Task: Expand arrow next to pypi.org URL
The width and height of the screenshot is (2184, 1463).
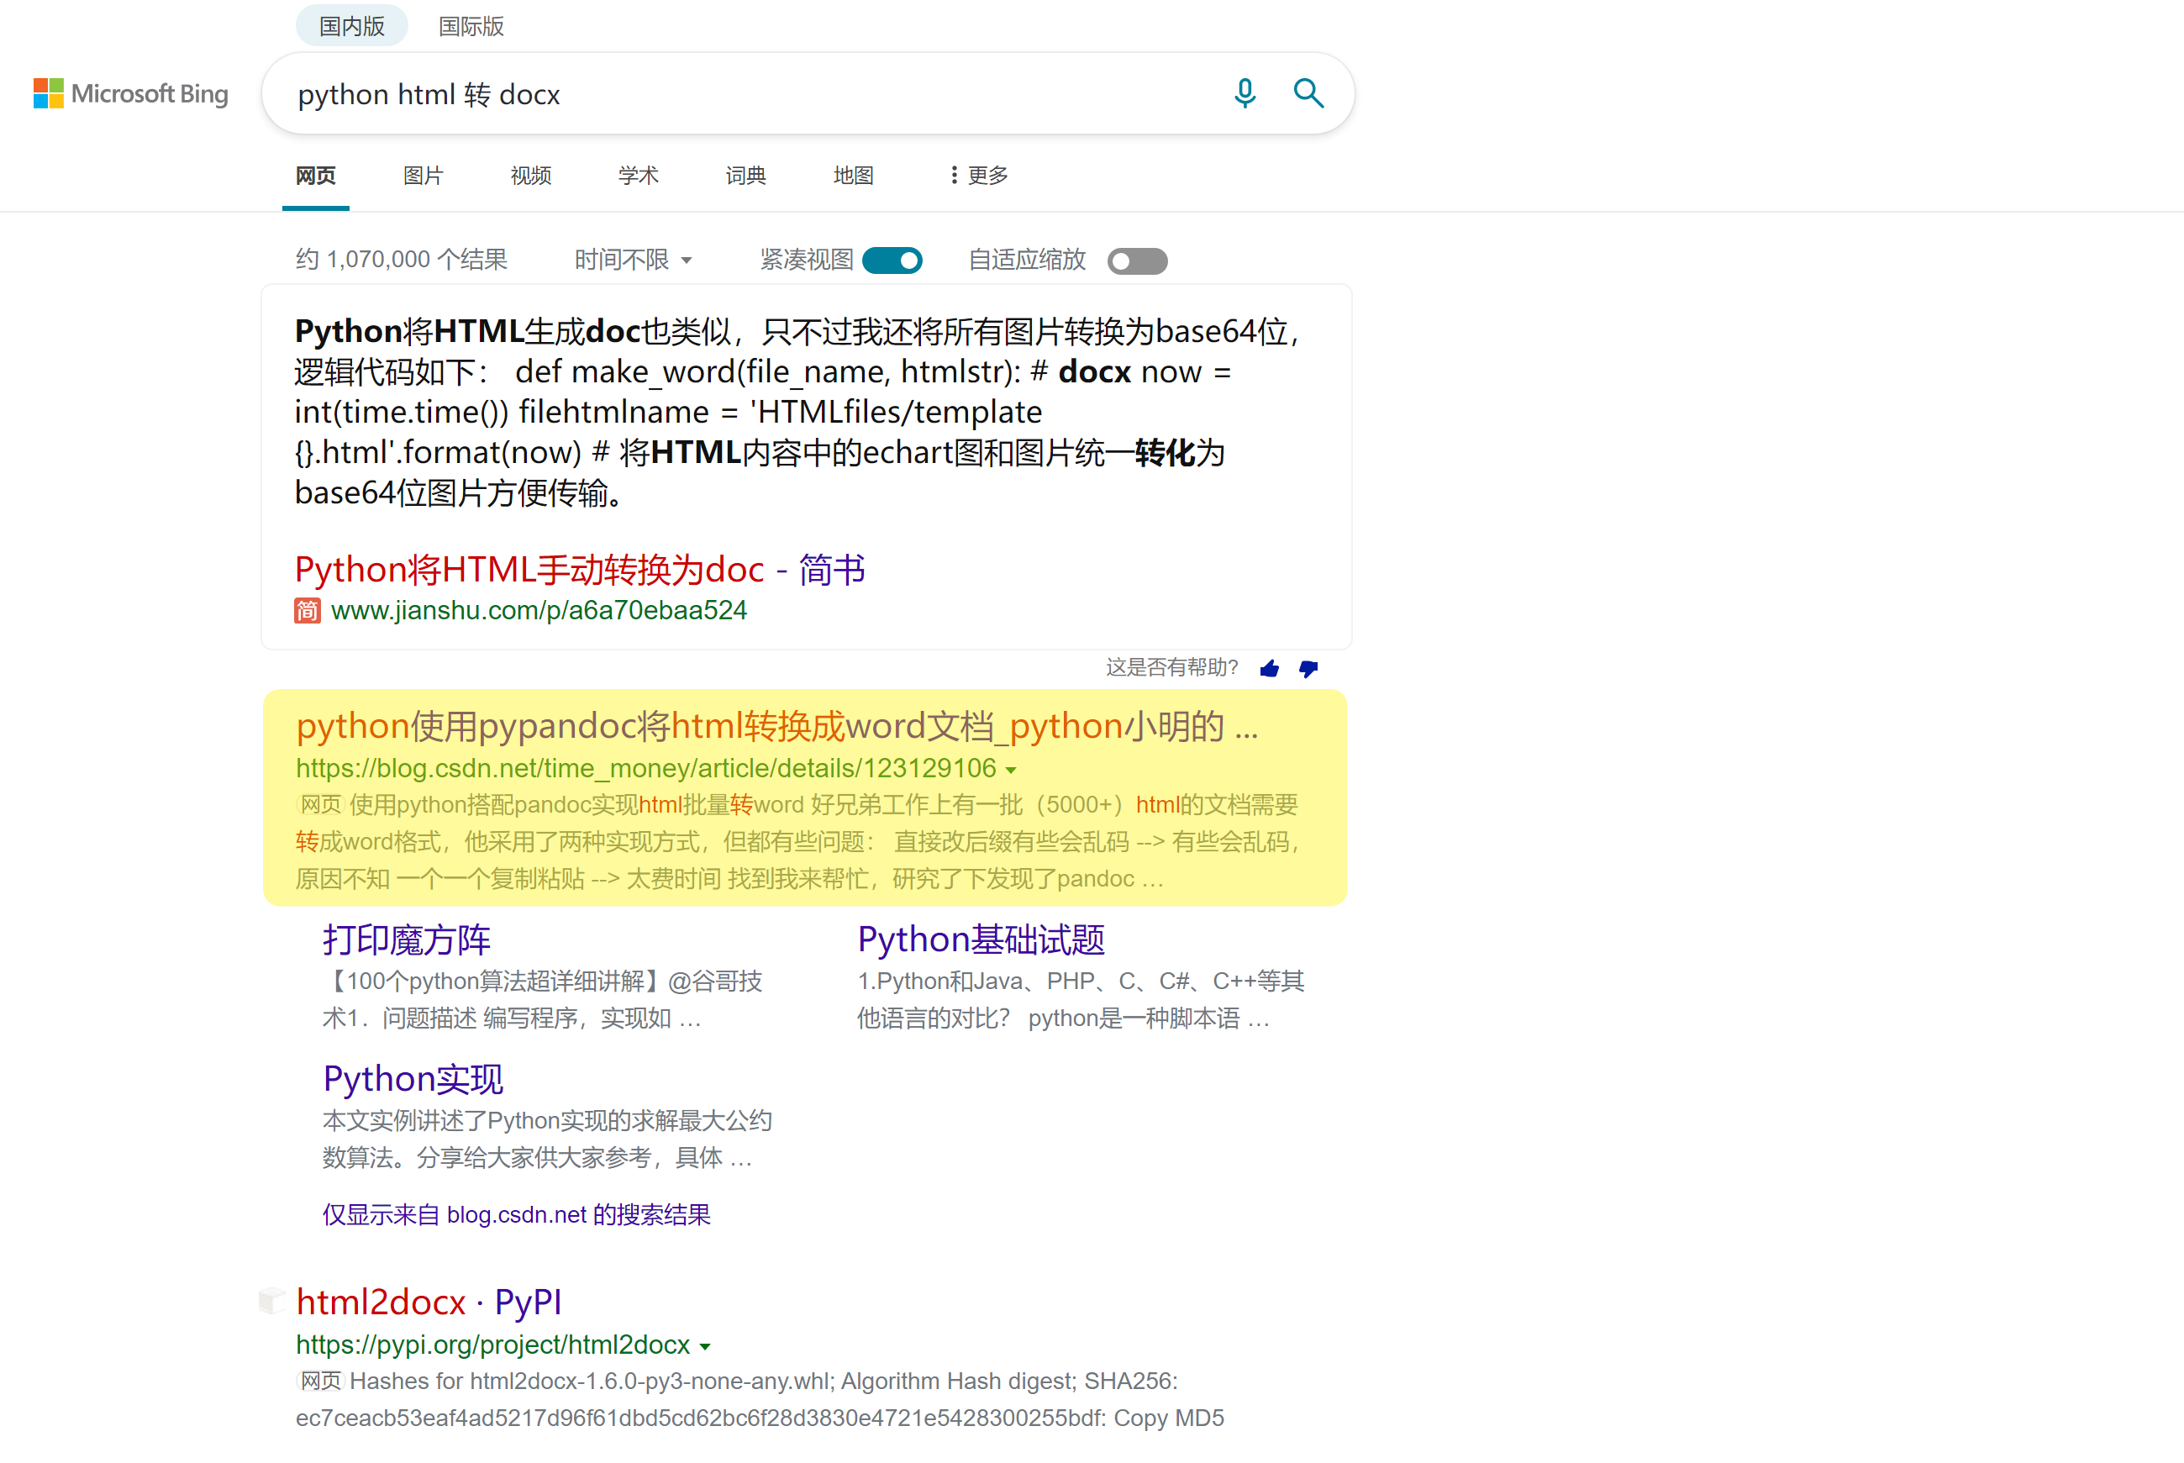Action: coord(705,1346)
